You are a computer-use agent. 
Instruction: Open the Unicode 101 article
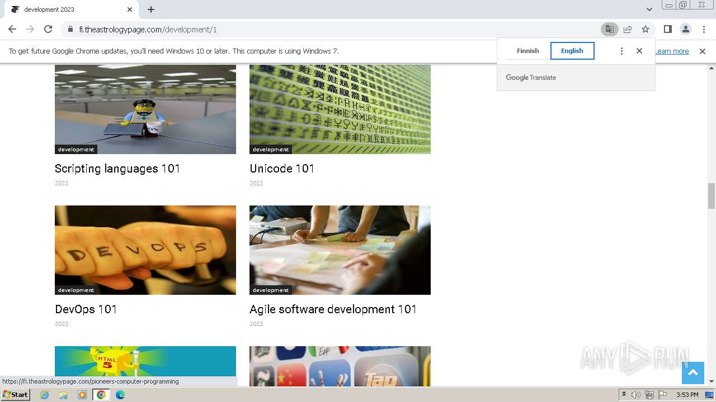(282, 169)
